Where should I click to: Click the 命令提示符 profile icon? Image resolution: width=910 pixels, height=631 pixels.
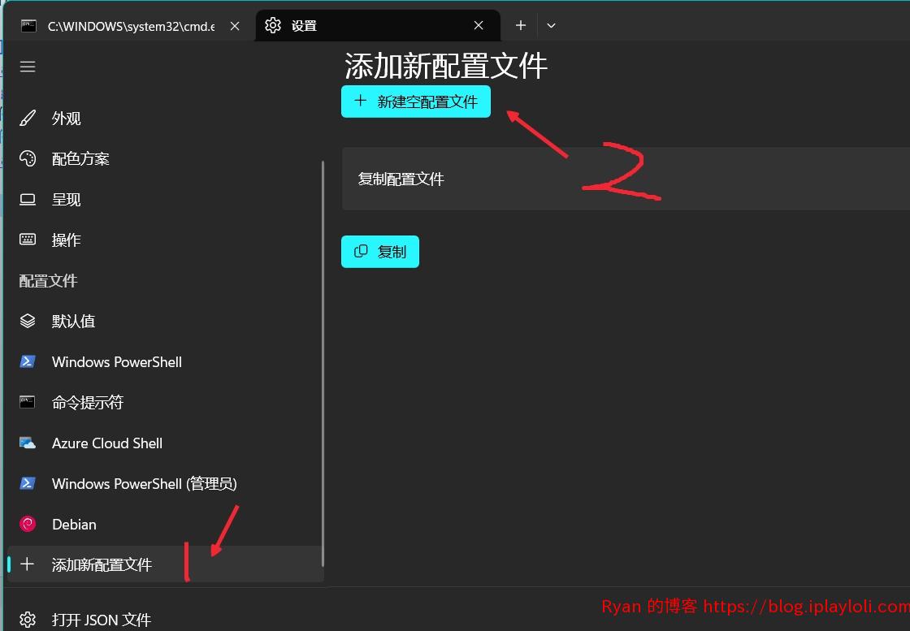[28, 402]
